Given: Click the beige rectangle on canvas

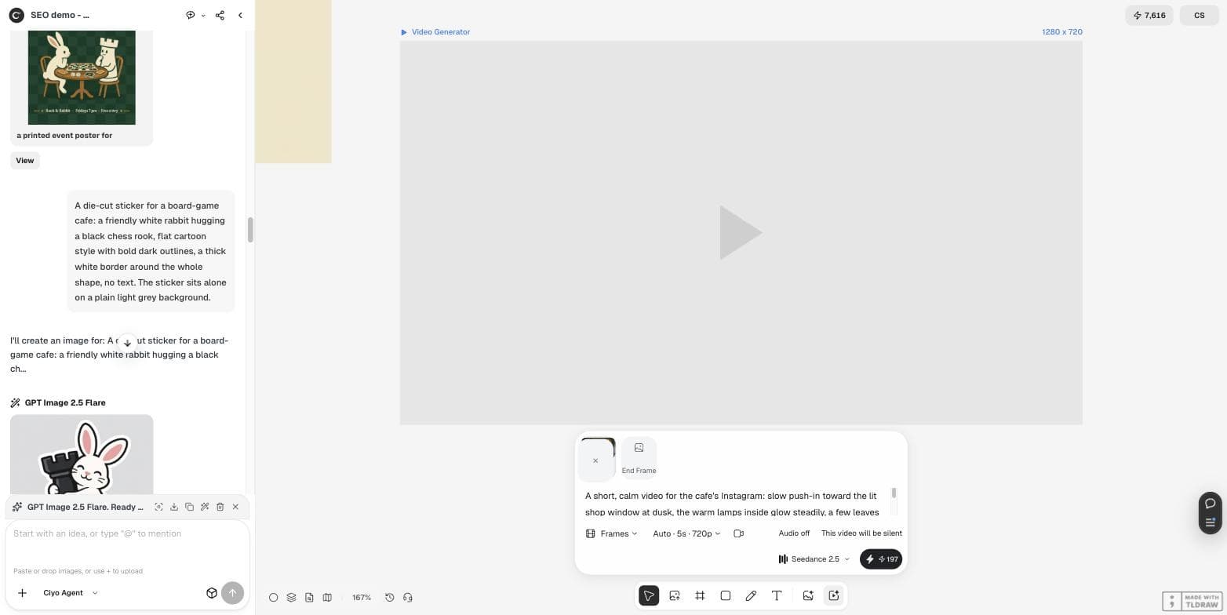Looking at the screenshot, I should click(293, 82).
